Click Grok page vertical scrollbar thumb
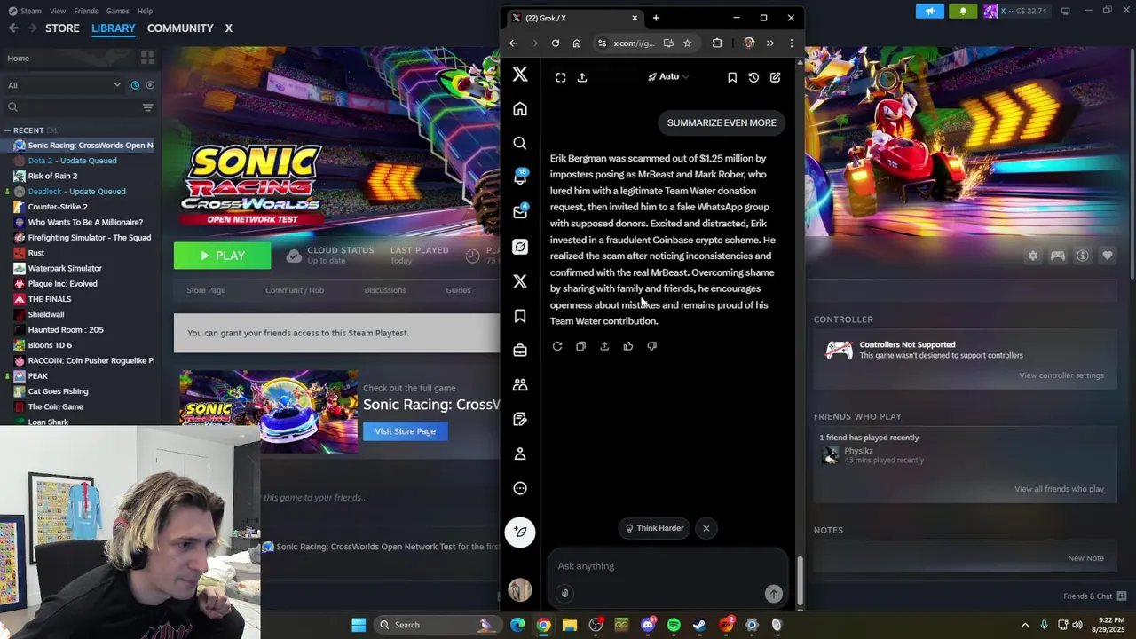Screen dimensions: 1136x639 coord(800,579)
